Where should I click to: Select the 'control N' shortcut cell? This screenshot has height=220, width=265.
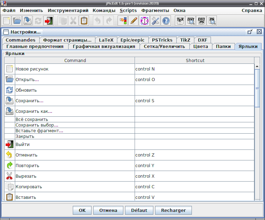195,69
